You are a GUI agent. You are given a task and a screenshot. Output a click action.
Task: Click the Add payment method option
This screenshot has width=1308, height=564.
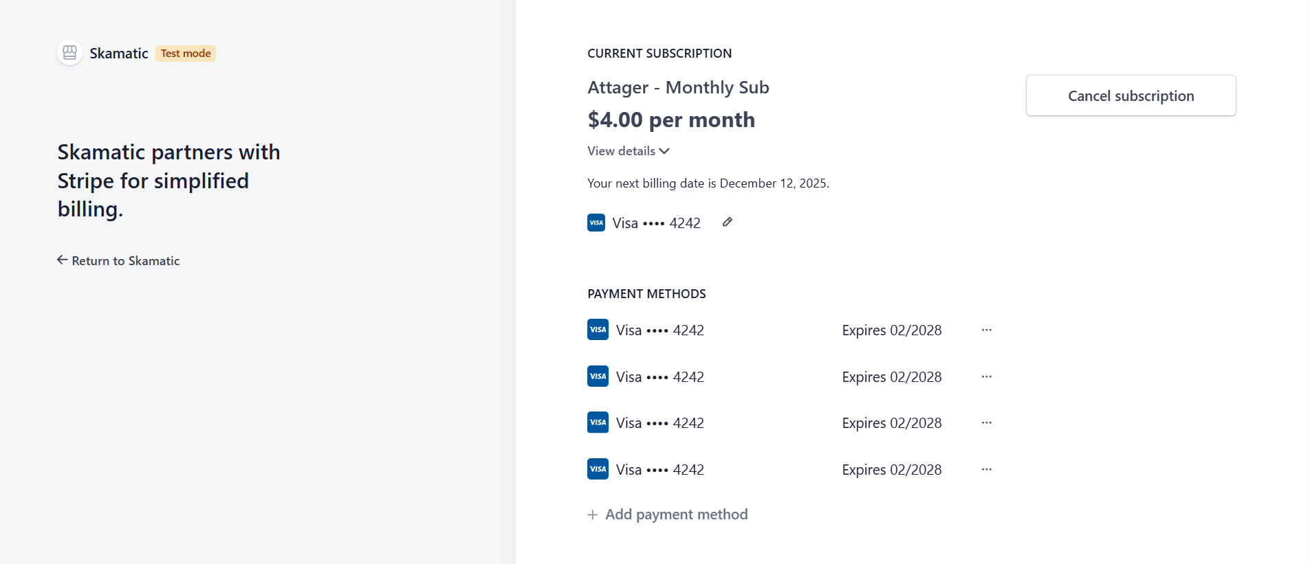point(676,514)
